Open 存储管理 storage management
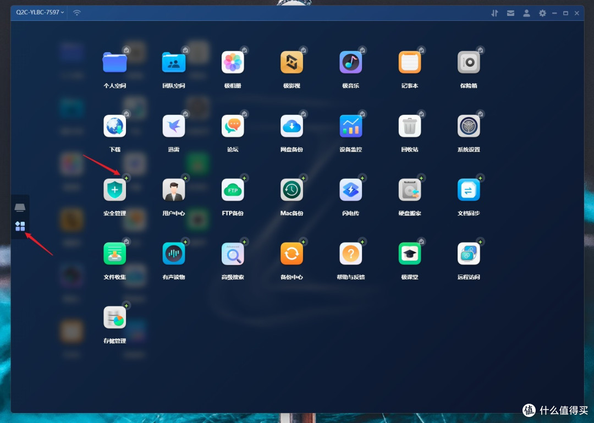Image resolution: width=594 pixels, height=423 pixels. pos(115,317)
